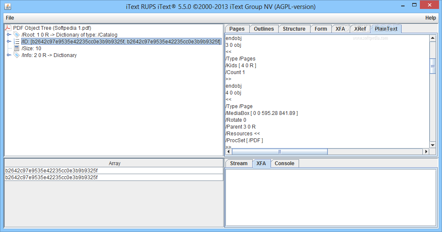Open the Stream tab in lower panel
Image resolution: width=442 pixels, height=232 pixels.
(239, 163)
